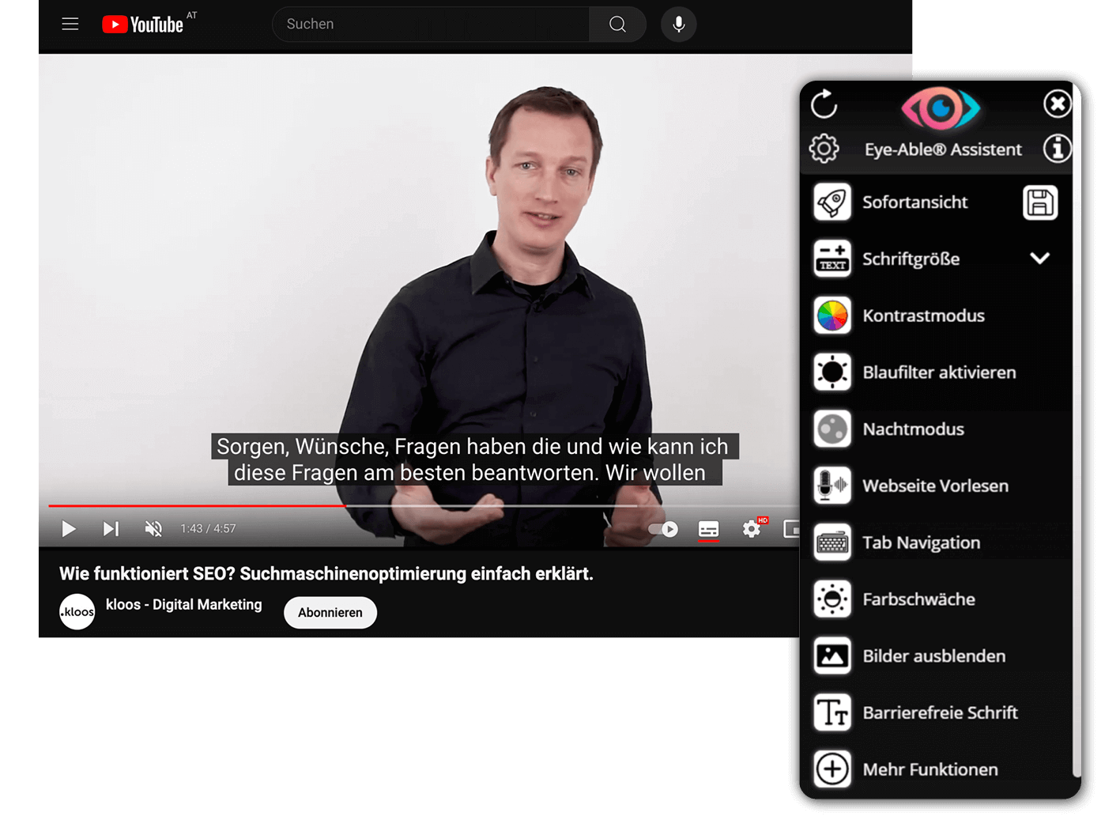Toggle the autoplay switch
This screenshot has width=1120, height=824.
663,529
